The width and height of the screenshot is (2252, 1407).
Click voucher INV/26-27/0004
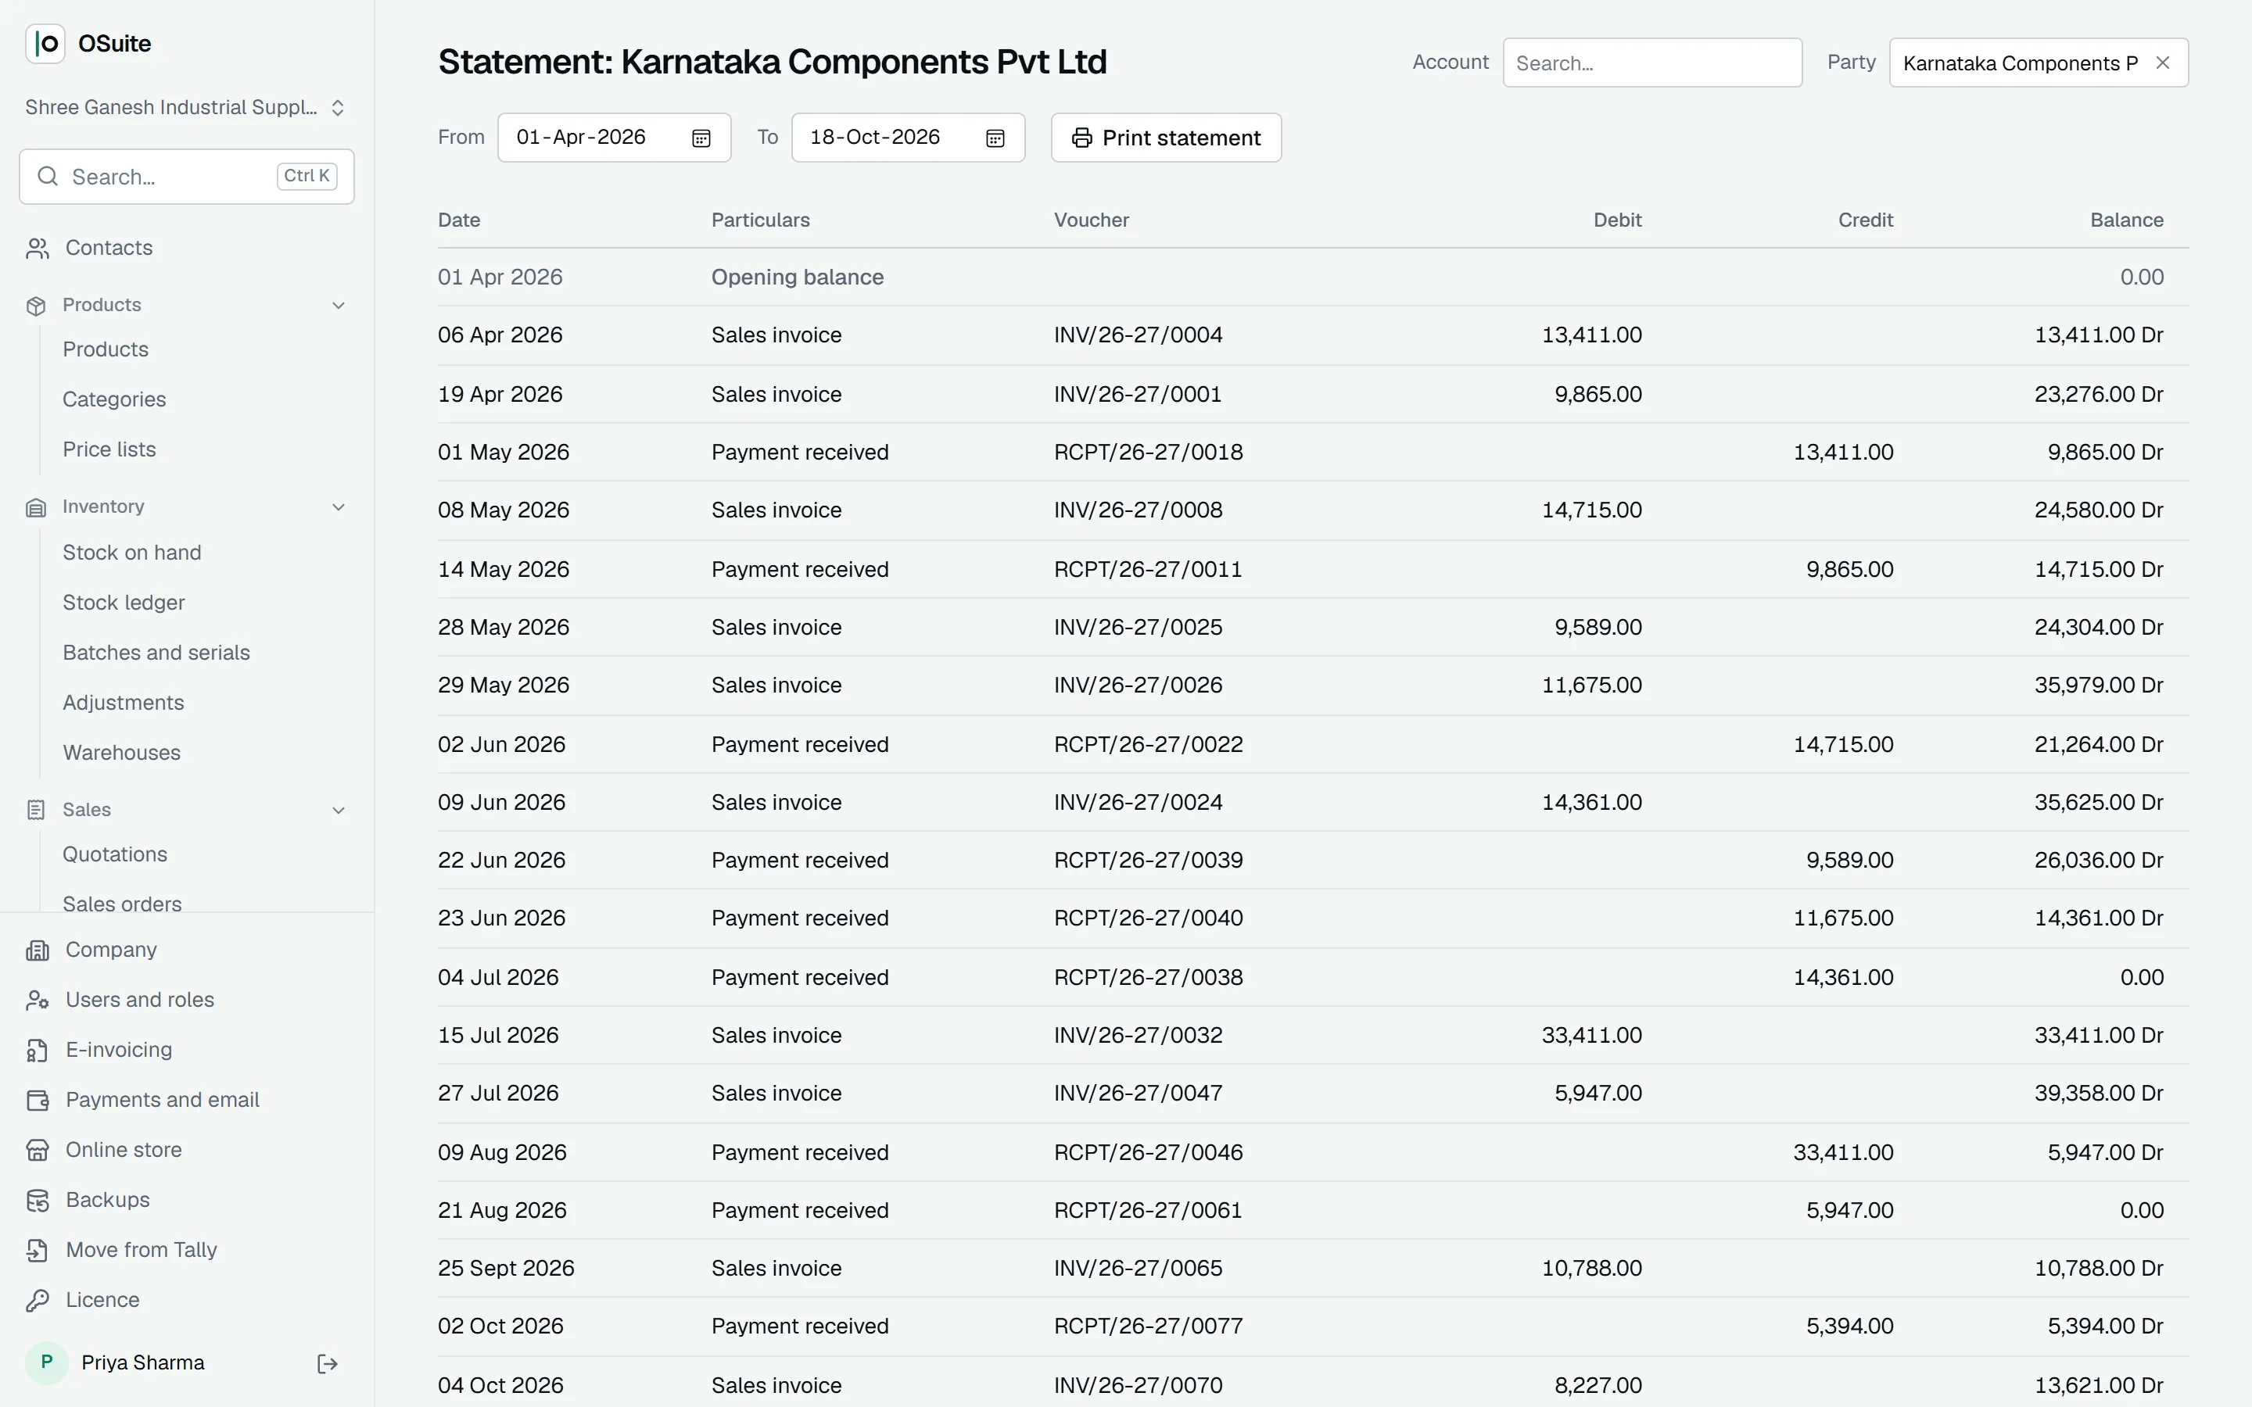coord(1138,335)
